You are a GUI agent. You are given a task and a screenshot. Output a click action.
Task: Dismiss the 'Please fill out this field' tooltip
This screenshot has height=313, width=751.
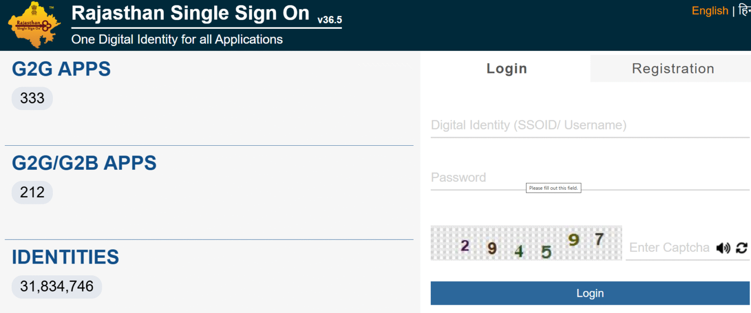[x=553, y=188]
